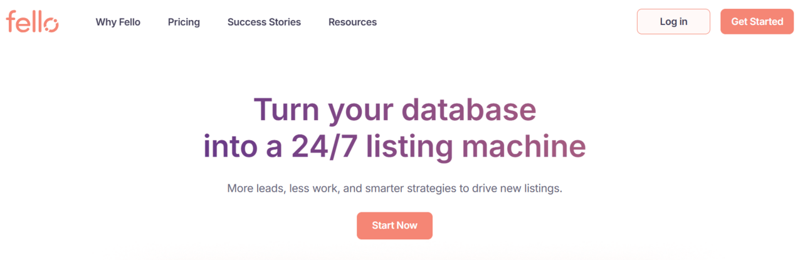Click 'new listings' at the end of the tagline
The image size is (810, 260).
tap(532, 188)
